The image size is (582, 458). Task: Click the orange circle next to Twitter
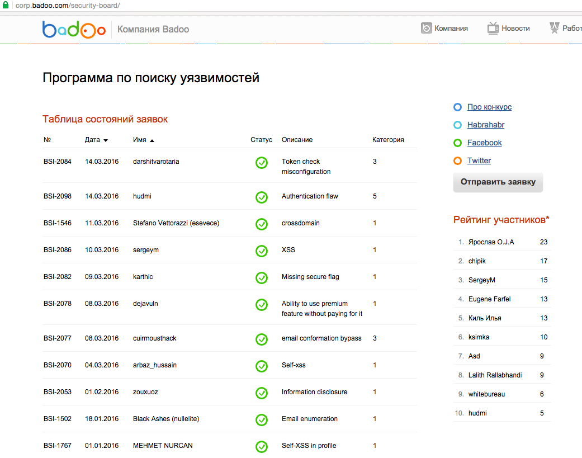pyautogui.click(x=457, y=161)
